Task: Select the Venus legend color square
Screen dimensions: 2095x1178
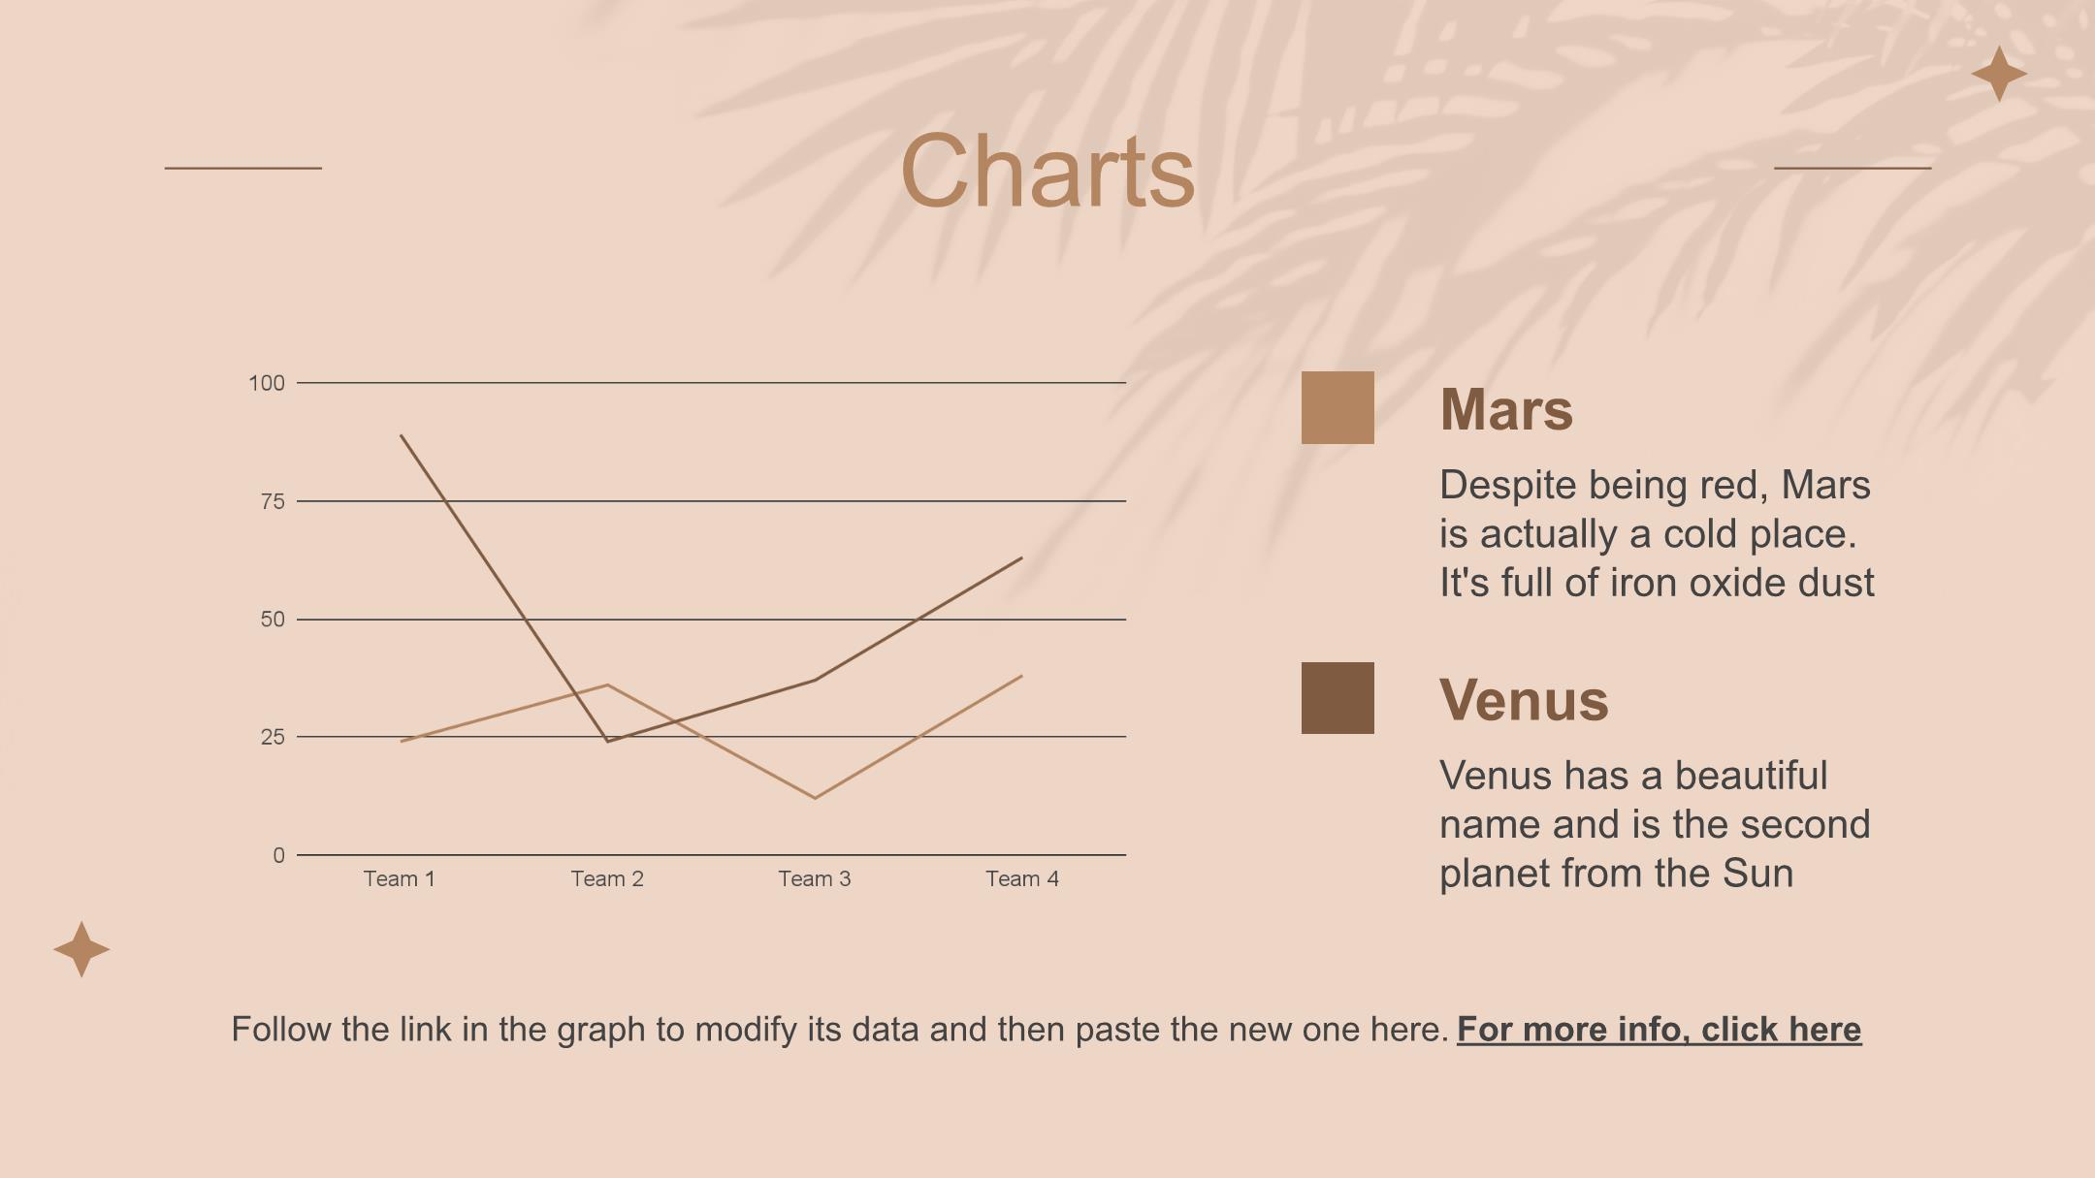Action: [1338, 698]
